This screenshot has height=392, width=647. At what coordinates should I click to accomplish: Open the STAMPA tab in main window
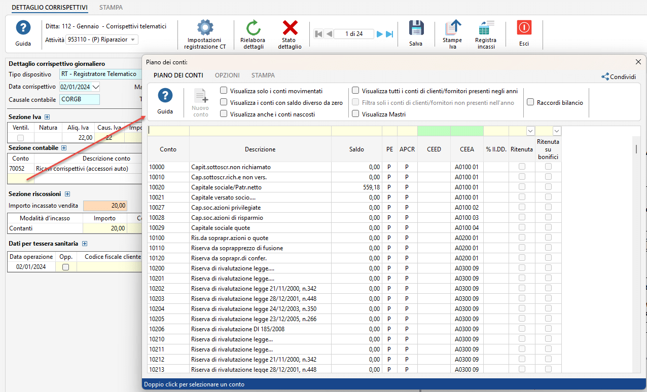click(x=111, y=8)
